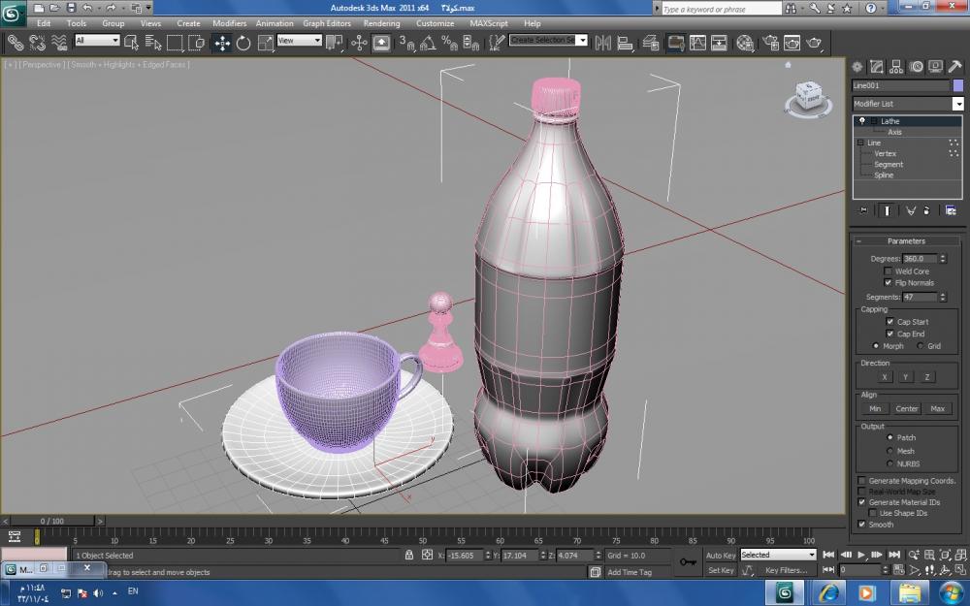Screen dimensions: 970x606
Task: Open the Modifiers menu
Action: tap(230, 23)
